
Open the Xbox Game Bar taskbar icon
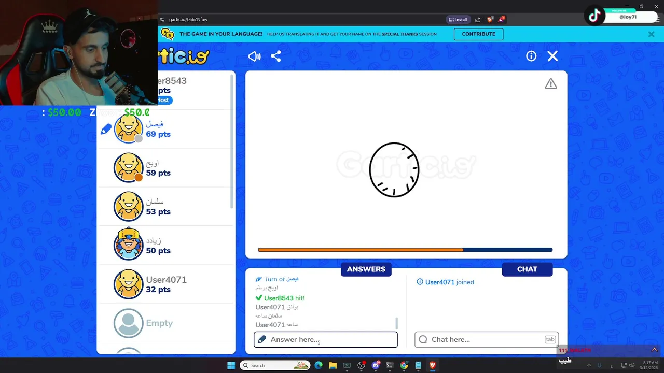pos(347,365)
